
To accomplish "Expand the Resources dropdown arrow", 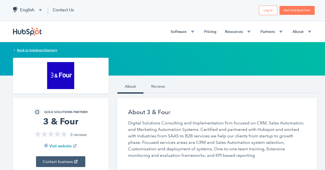I will (249, 32).
